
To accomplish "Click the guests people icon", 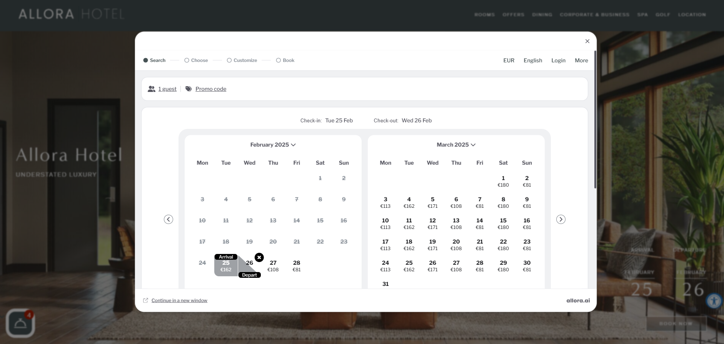I will 152,89.
